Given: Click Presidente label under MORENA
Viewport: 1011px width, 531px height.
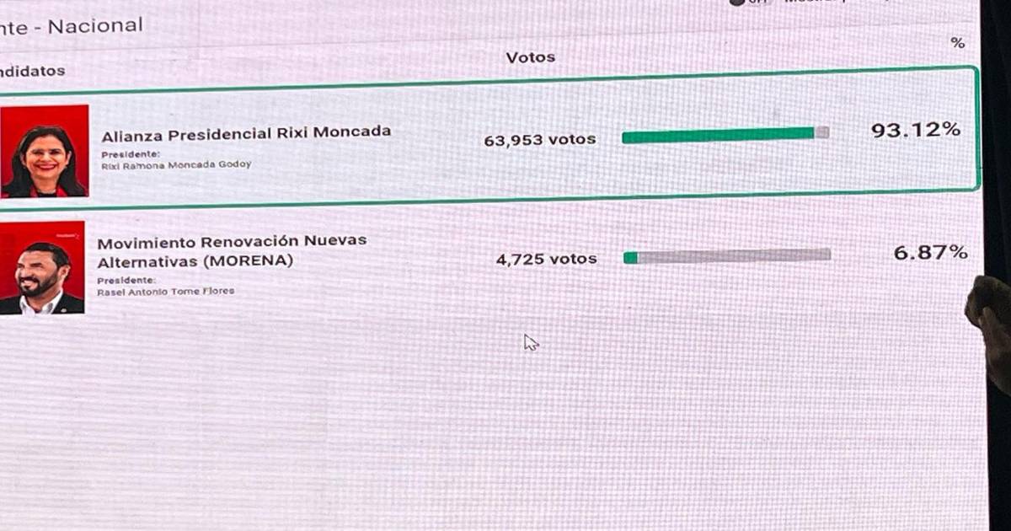Looking at the screenshot, I should (126, 280).
